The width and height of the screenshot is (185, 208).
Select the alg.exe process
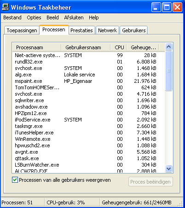click(x=88, y=75)
